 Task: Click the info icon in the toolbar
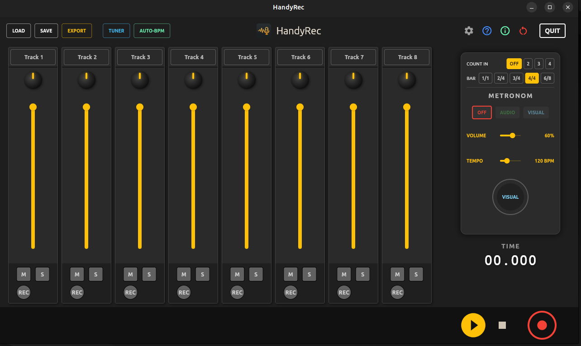pyautogui.click(x=505, y=31)
